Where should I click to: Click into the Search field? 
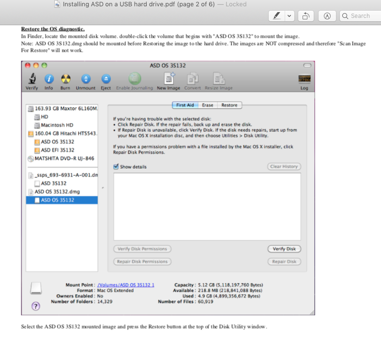point(361,16)
